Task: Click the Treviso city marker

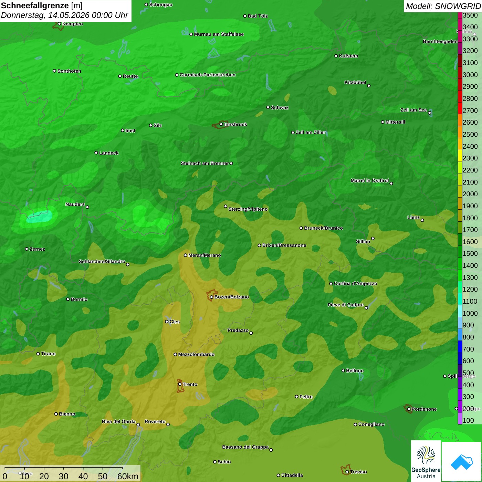Action: 347,472
